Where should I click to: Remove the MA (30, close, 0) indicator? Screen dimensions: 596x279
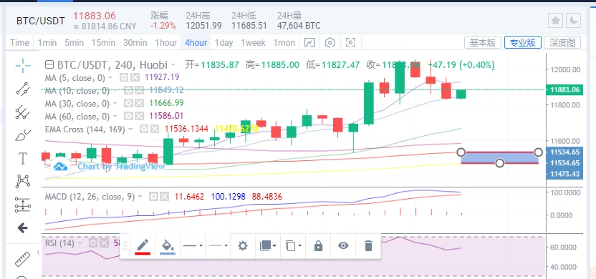coord(140,103)
